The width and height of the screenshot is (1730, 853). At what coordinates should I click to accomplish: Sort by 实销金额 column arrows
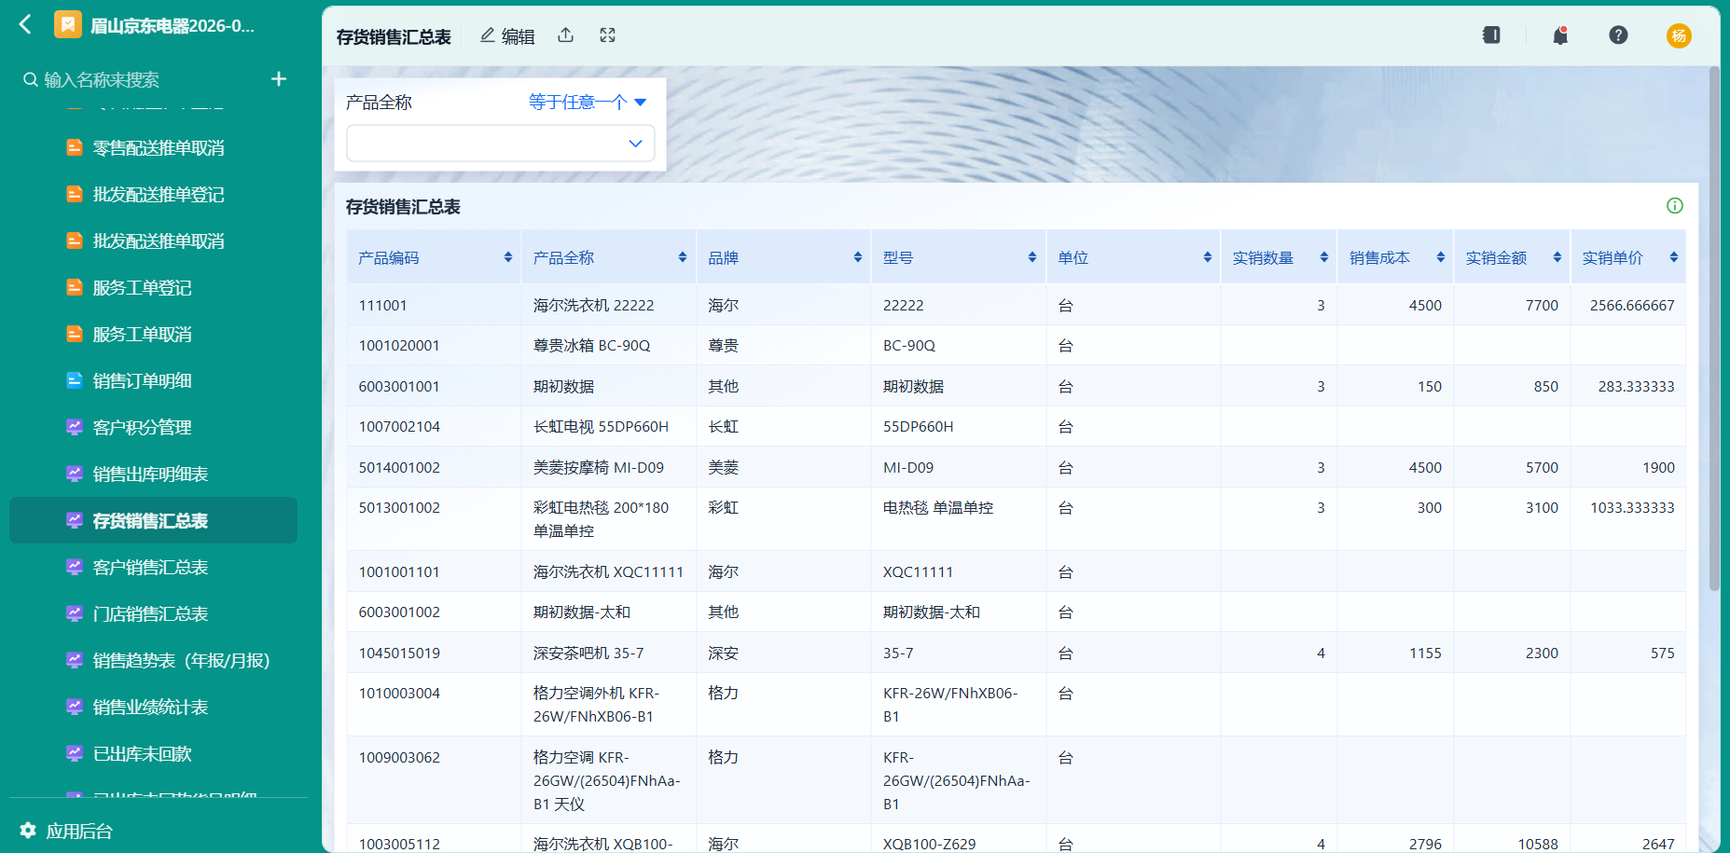(1557, 257)
